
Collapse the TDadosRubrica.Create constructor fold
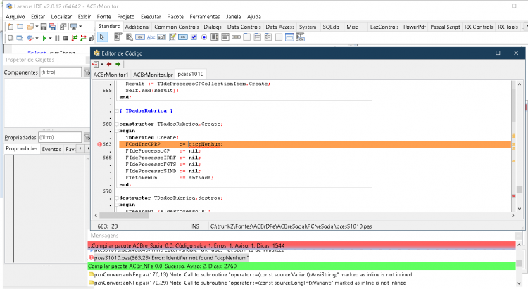click(116, 124)
